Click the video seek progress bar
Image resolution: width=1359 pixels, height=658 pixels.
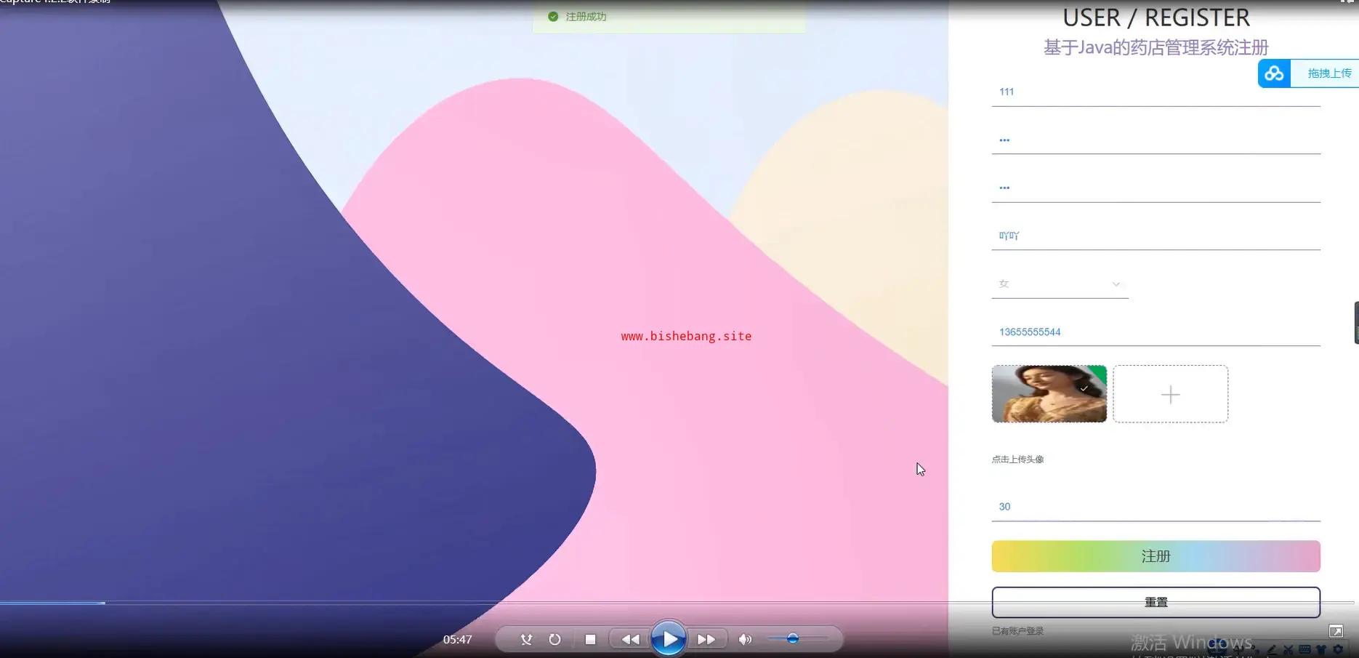pos(677,603)
